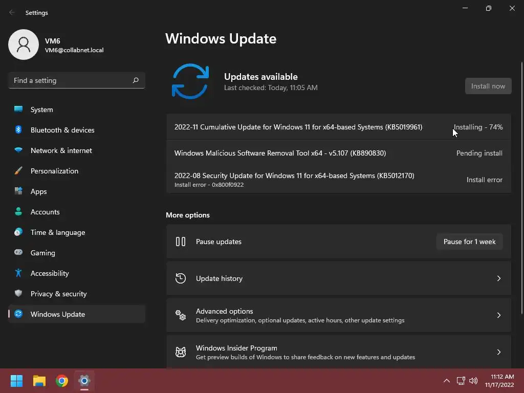This screenshot has height=393, width=524.
Task: Click the Settings gear on the taskbar
Action: (x=84, y=381)
